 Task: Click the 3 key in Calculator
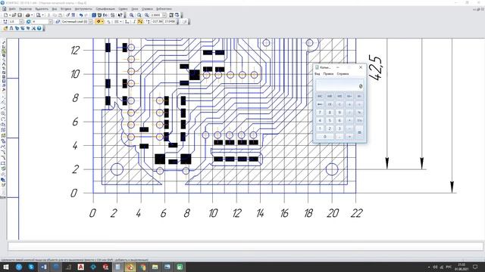point(339,128)
